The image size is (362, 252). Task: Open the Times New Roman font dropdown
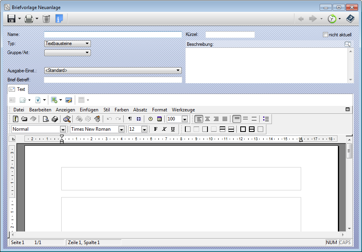pos(121,130)
